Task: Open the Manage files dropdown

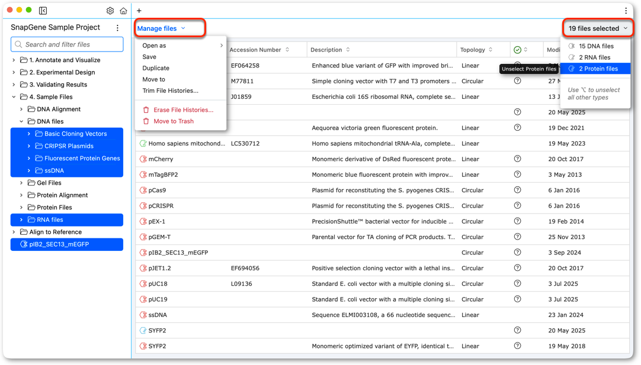Action: click(x=161, y=28)
